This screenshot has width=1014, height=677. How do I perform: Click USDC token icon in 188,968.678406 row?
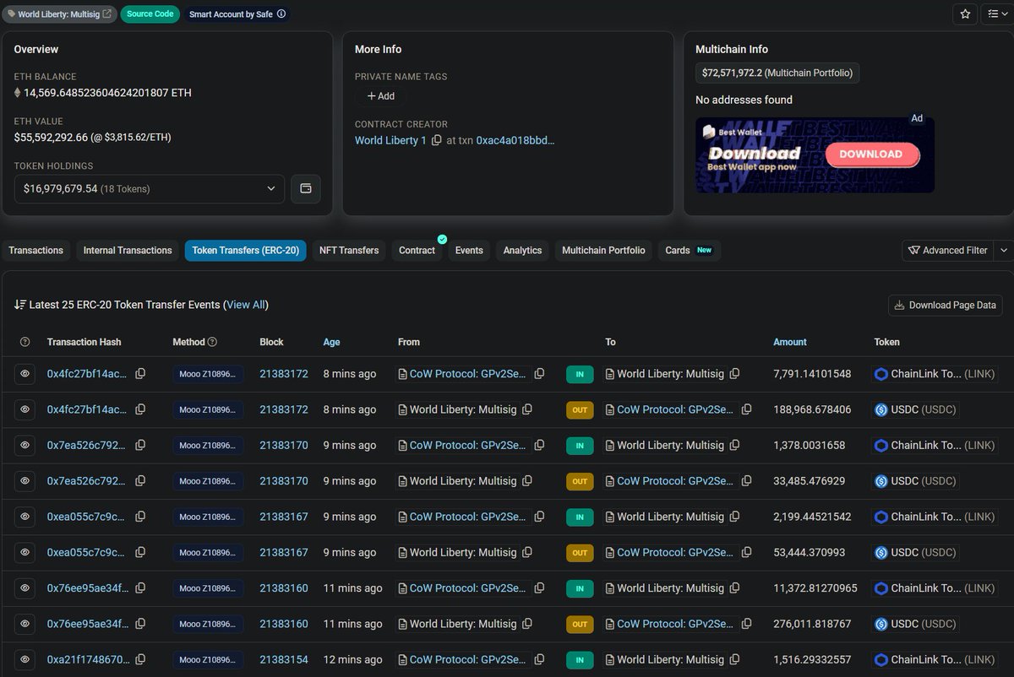(881, 409)
